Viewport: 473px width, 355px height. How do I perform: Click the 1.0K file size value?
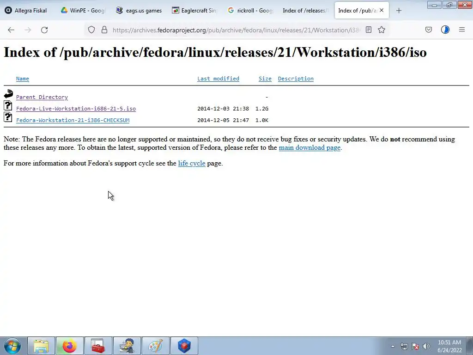tap(262, 120)
